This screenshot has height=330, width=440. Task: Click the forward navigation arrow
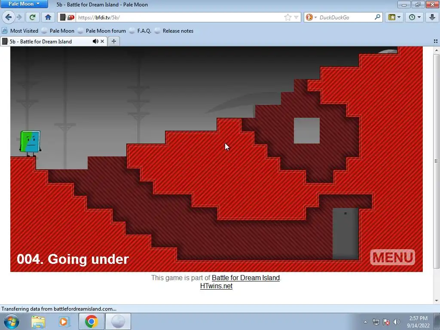(19, 17)
